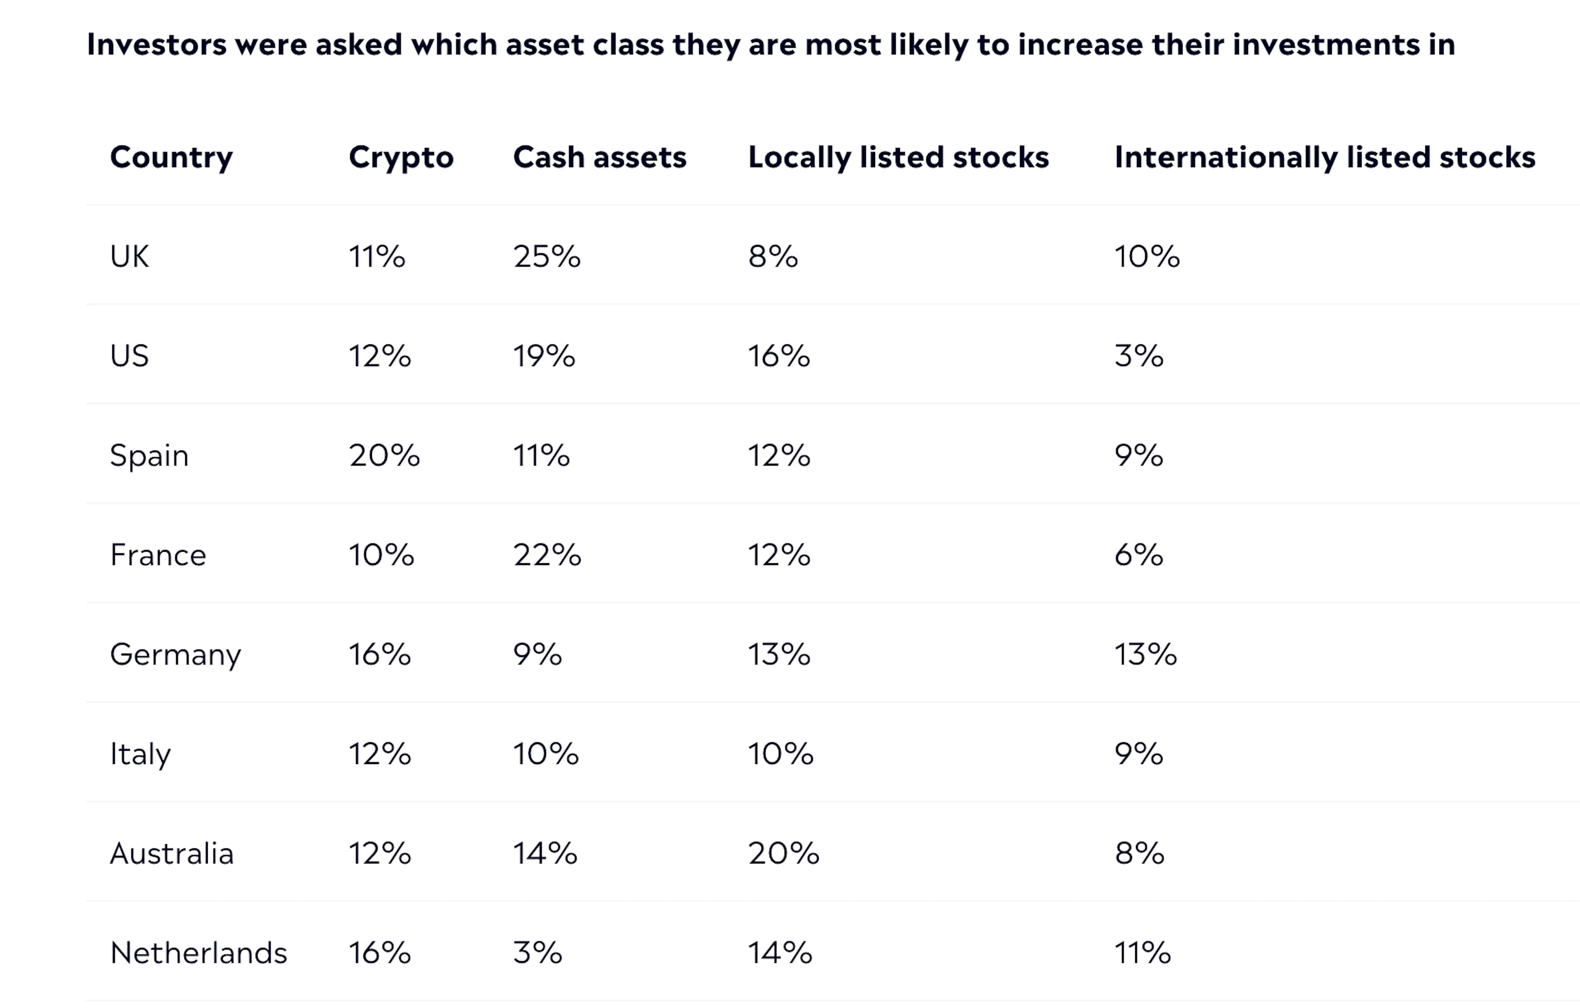Viewport: 1580px width, 1008px height.
Task: Click the Italy country cell
Action: pyautogui.click(x=140, y=754)
